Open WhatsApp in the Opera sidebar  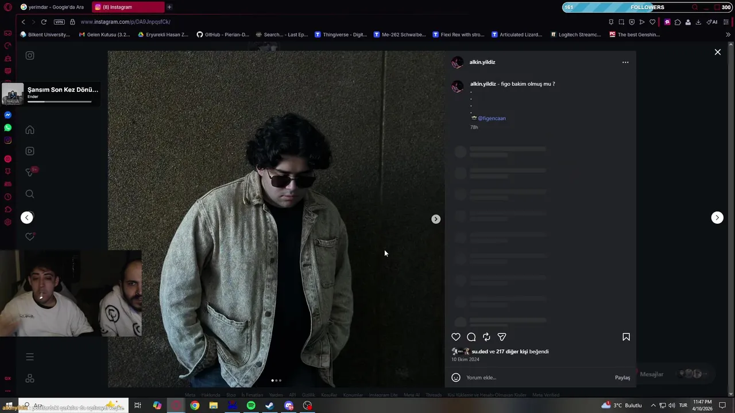[7, 128]
